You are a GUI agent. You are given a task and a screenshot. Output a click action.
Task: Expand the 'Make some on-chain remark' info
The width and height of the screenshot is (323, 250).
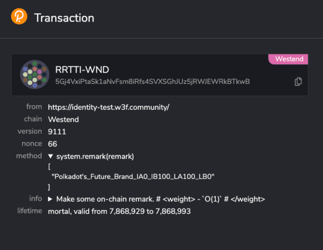[51, 199]
